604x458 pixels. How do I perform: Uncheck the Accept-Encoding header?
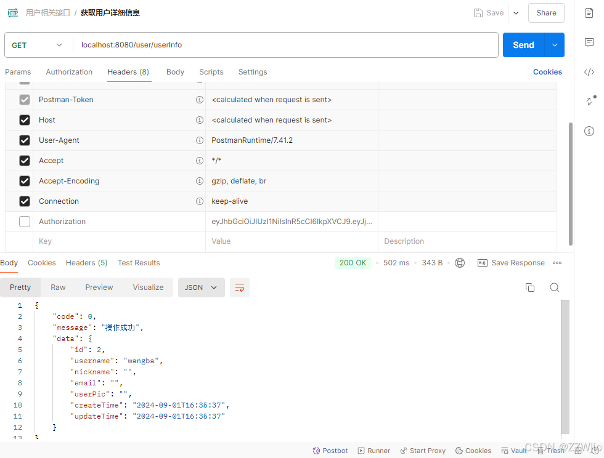24,180
